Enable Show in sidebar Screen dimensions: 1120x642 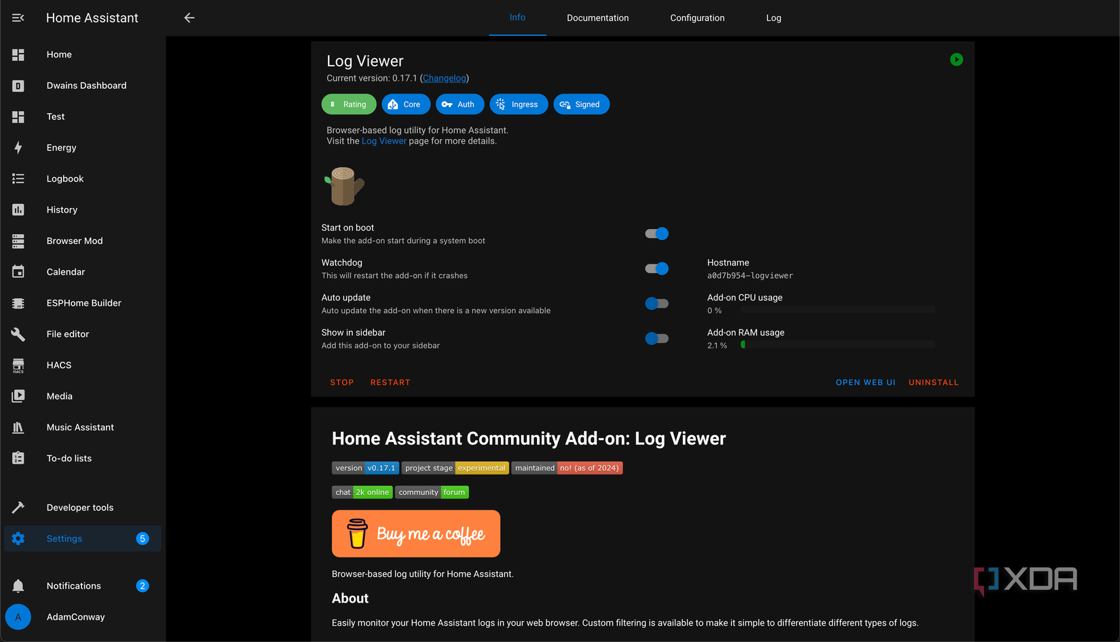(656, 338)
